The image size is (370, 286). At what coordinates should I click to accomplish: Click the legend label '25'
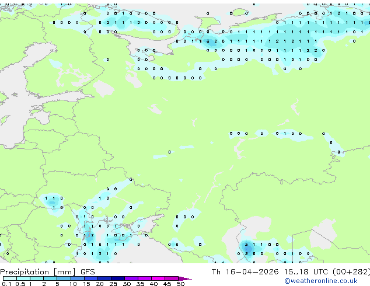pos(113,284)
